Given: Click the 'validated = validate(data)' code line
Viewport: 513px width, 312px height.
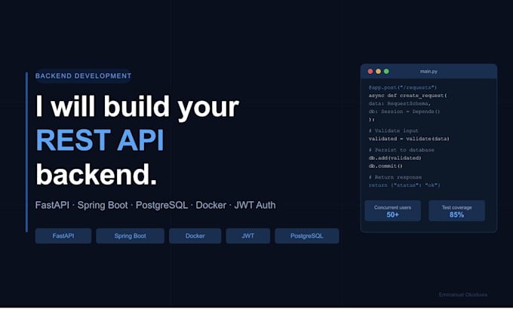Looking at the screenshot, I should [x=409, y=139].
